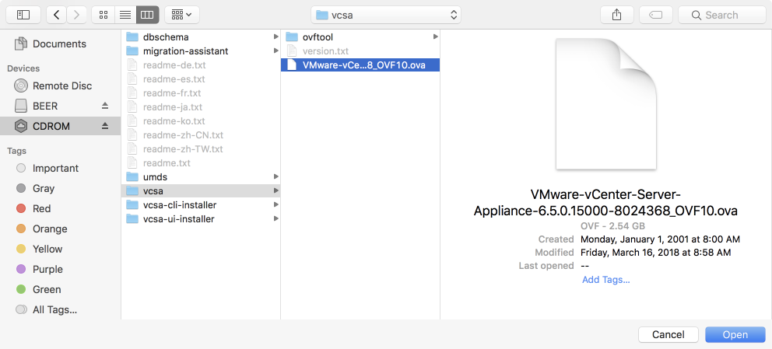Click the Add Tags link
Viewport: 772px width, 349px height.
tap(605, 280)
